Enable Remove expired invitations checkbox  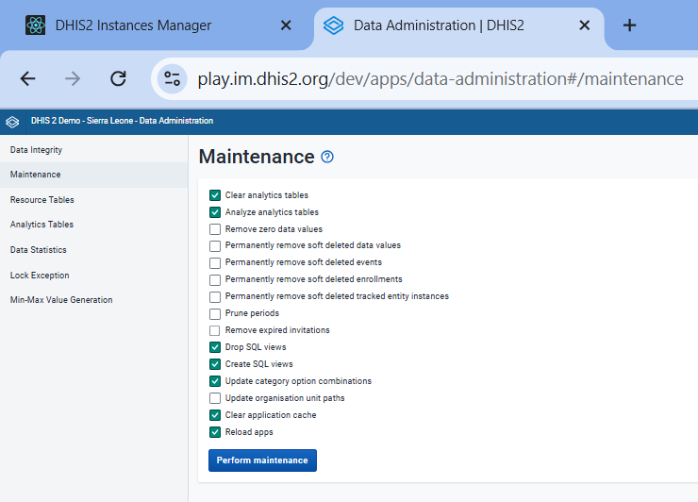(x=215, y=330)
